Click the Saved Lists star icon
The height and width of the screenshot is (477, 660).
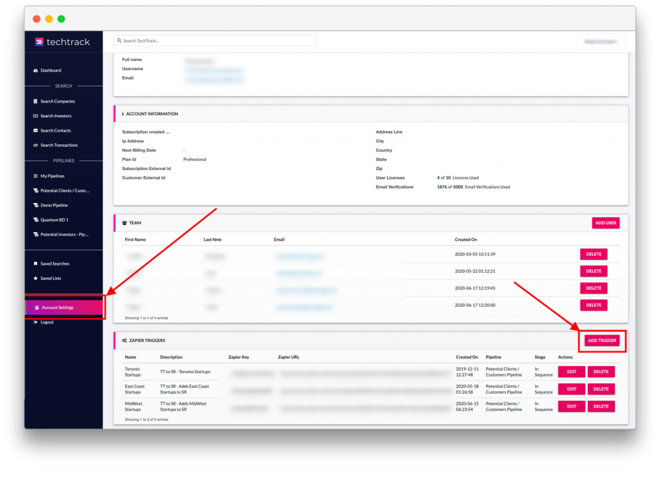click(35, 278)
